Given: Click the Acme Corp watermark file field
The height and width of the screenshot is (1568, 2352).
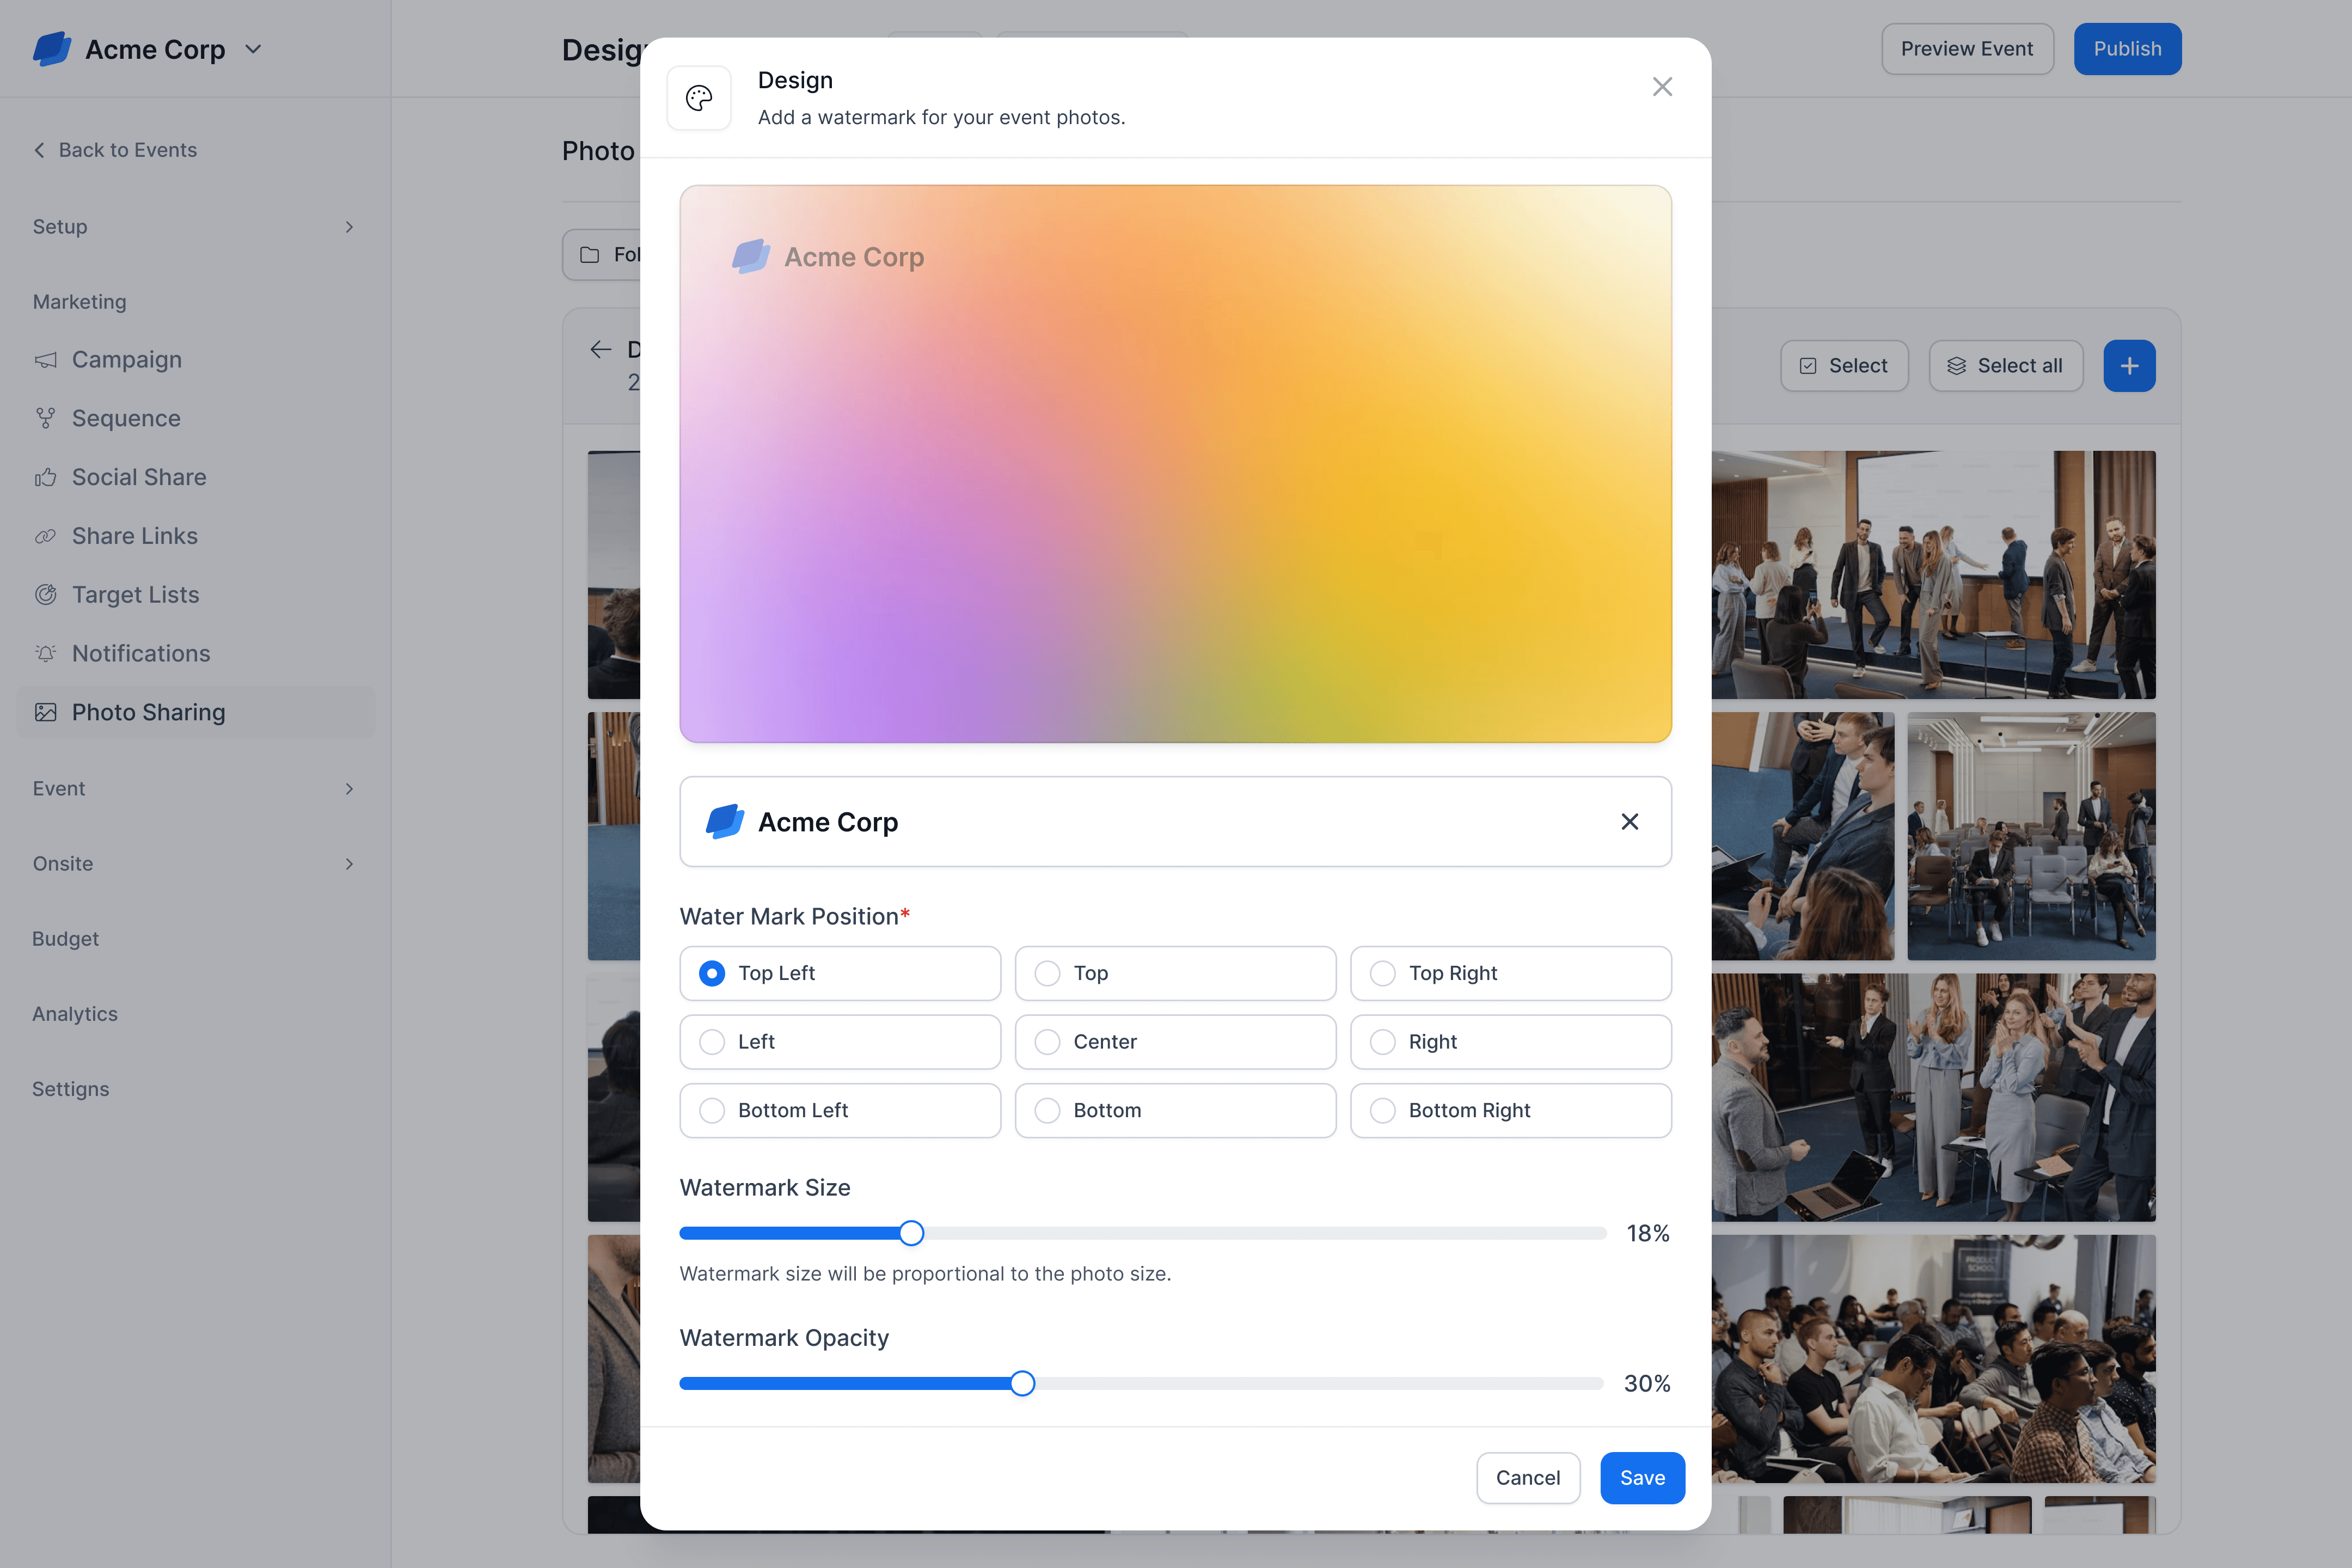Looking at the screenshot, I should point(1175,822).
